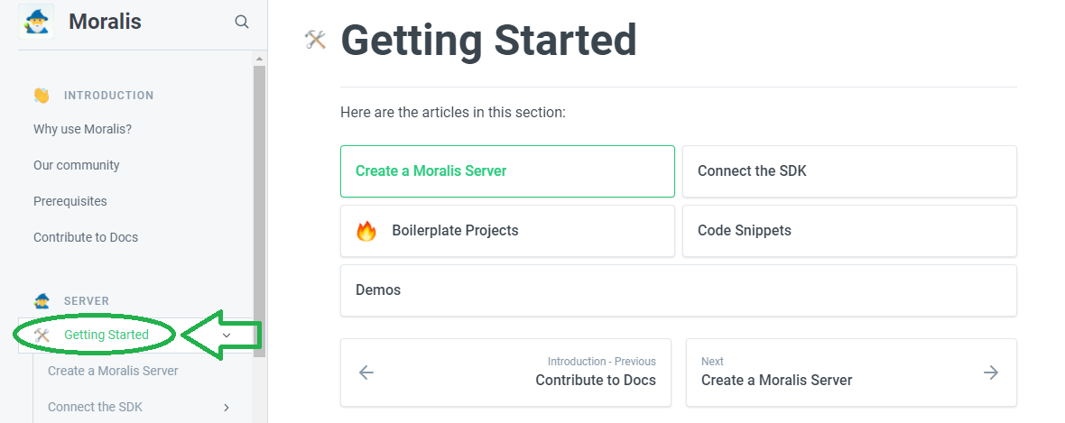Click the hammer-and-wrench icon beside sidebar Getting Started
1065x423 pixels.
coord(42,335)
